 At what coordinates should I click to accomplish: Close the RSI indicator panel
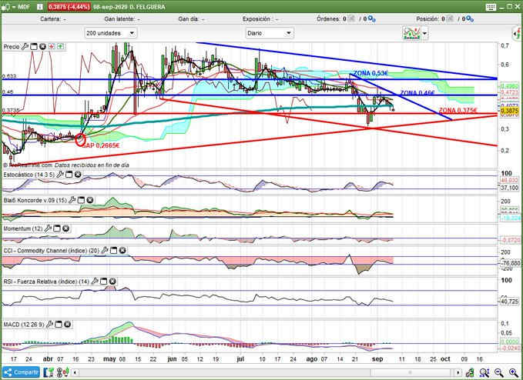coord(112,282)
